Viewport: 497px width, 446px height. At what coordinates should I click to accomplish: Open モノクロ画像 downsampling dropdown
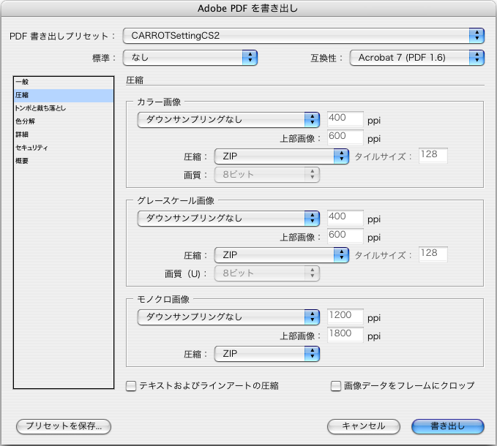pos(228,317)
